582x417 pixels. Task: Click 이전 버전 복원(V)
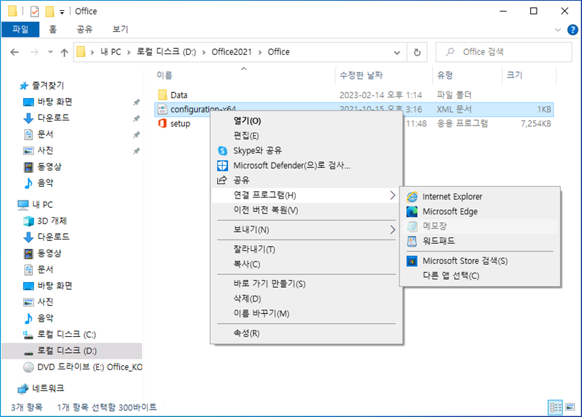click(x=307, y=210)
